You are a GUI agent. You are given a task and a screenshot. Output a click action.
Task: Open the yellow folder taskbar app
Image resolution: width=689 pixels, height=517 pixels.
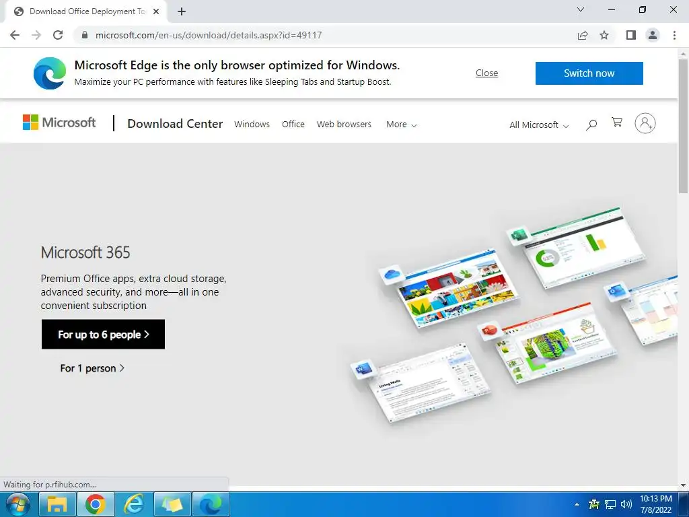pos(172,504)
